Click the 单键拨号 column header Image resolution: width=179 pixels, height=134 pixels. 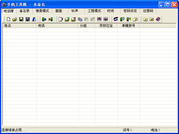coord(128,26)
